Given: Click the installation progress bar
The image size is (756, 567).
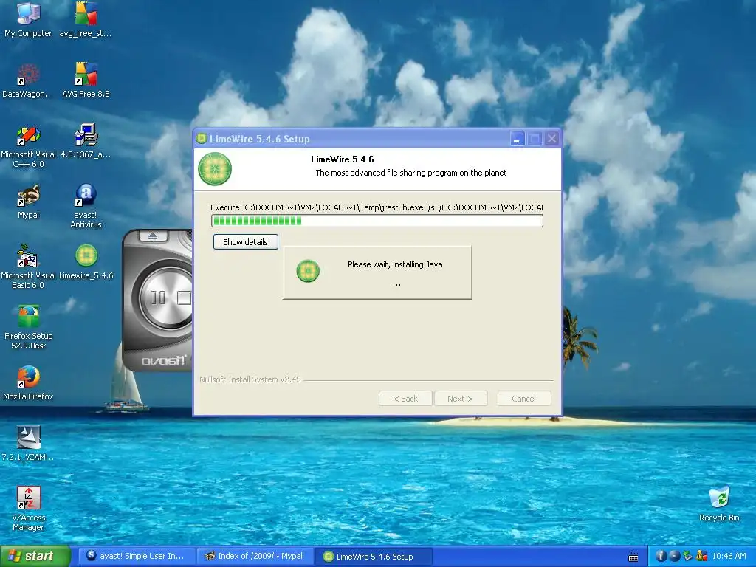Looking at the screenshot, I should (x=377, y=221).
